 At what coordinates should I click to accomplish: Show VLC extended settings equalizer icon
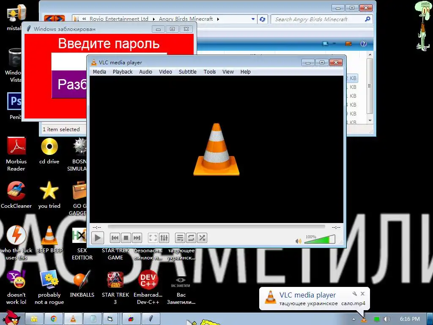point(164,238)
